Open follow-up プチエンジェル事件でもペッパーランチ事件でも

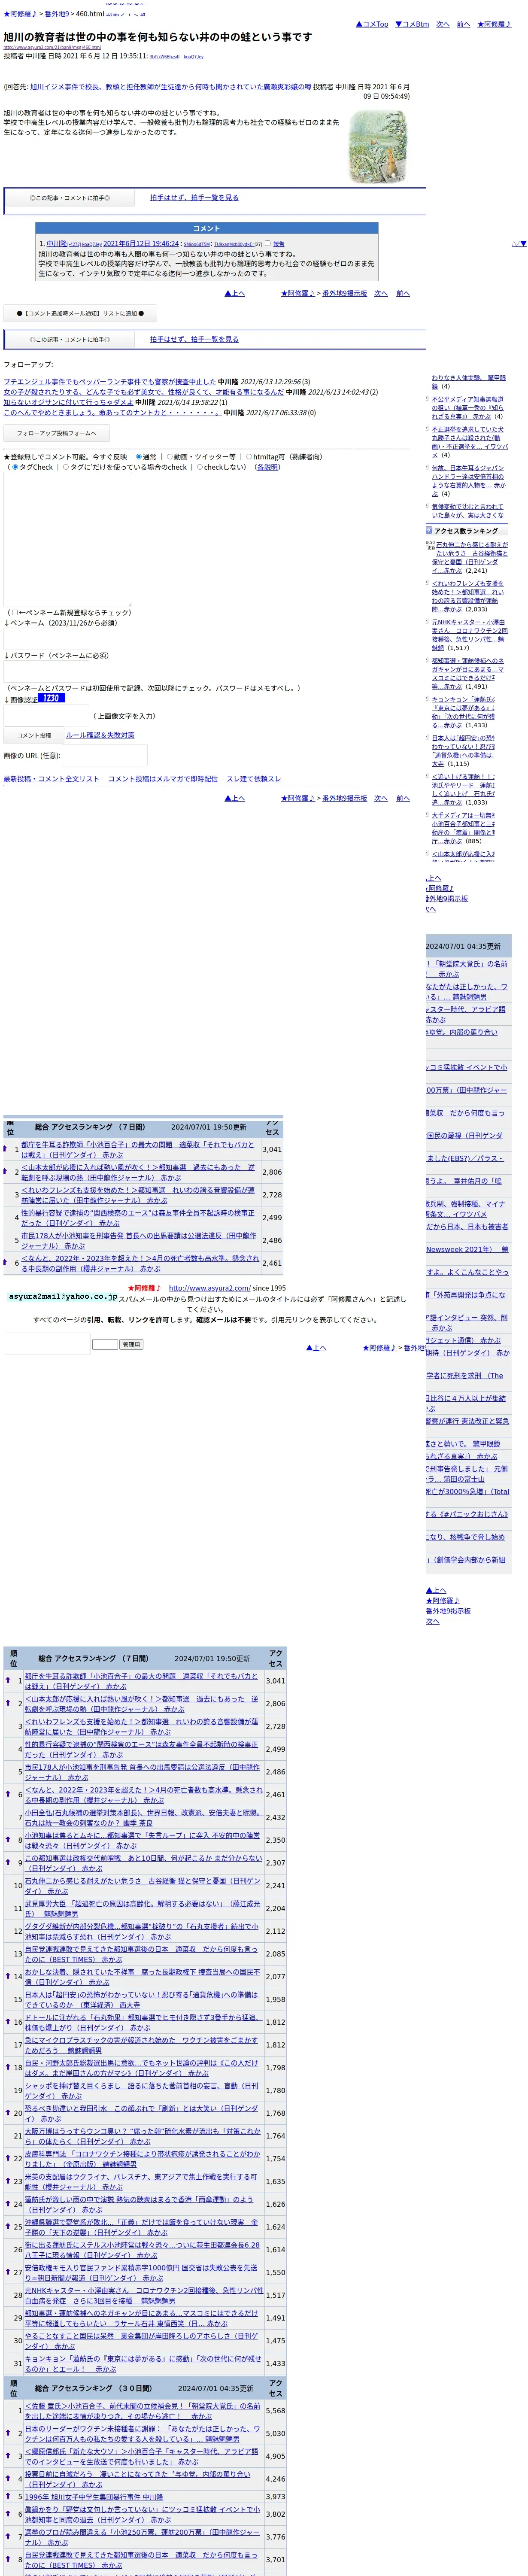tap(110, 382)
